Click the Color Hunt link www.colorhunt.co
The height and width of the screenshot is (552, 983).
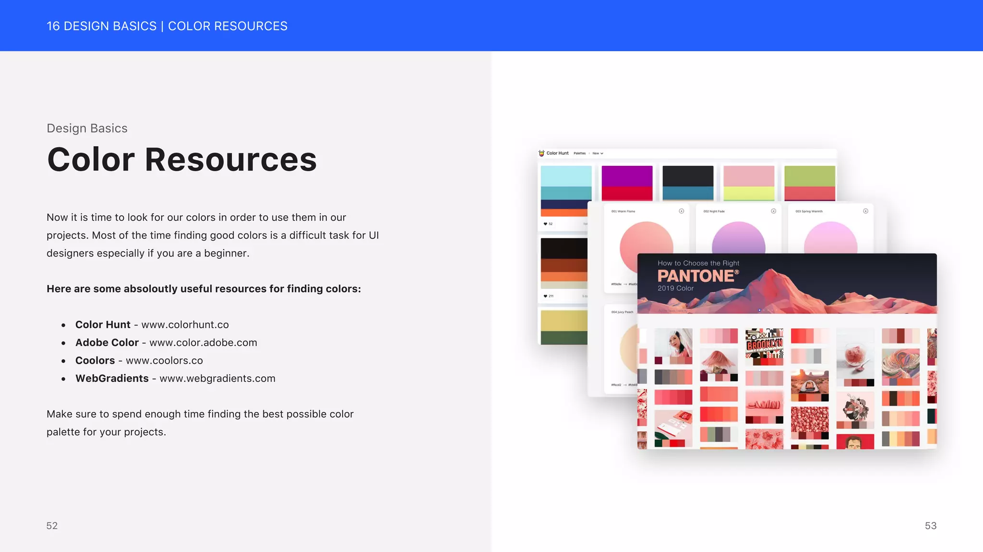pos(185,324)
